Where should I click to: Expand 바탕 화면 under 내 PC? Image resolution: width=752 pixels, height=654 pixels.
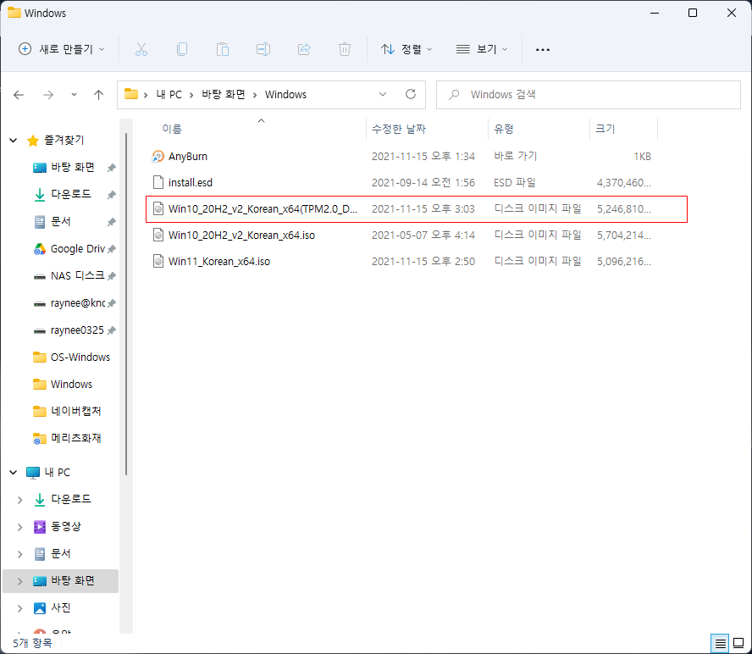19,581
